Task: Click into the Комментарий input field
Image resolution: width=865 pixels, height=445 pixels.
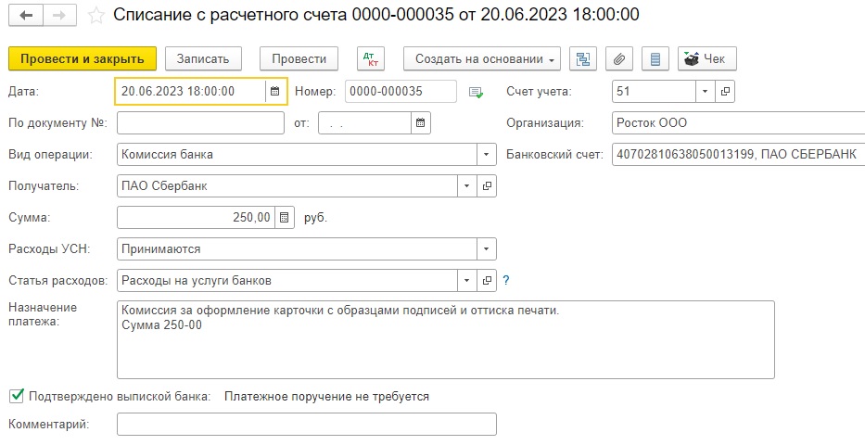Action: pyautogui.click(x=307, y=425)
